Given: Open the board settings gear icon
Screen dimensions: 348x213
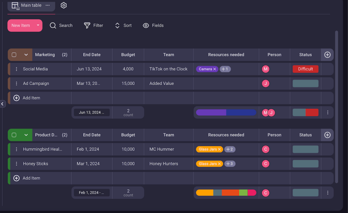Looking at the screenshot, I should [x=64, y=5].
